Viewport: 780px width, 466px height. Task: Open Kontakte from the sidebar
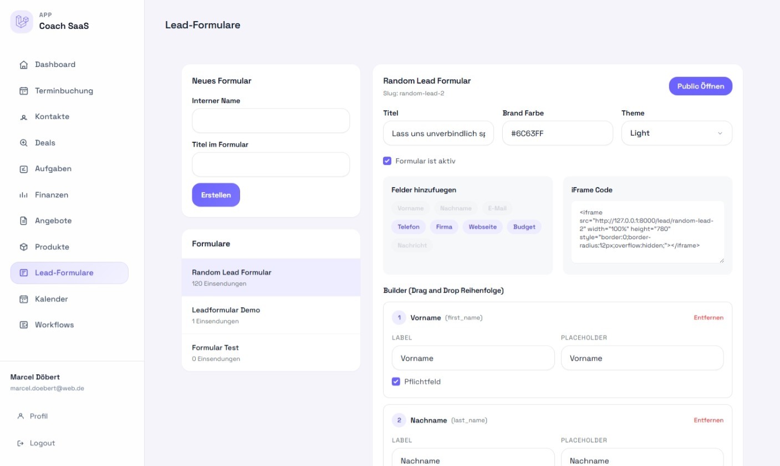click(69, 117)
